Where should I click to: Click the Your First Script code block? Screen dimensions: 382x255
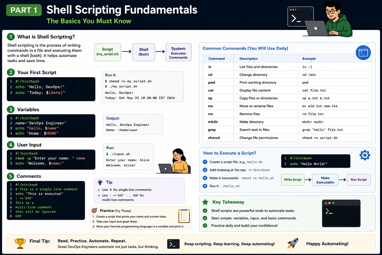[51, 89]
